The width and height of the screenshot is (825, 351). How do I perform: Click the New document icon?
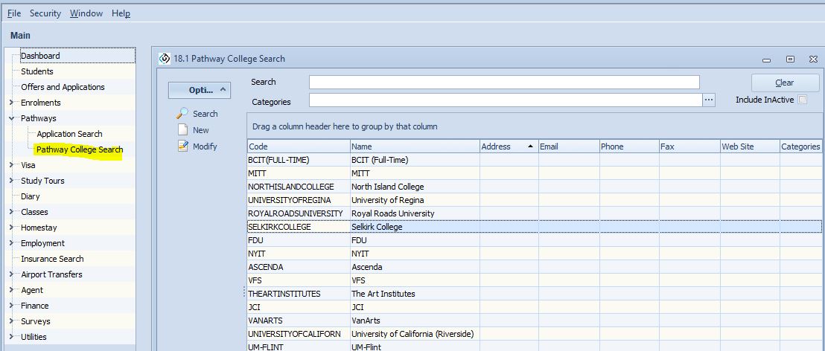pos(182,130)
